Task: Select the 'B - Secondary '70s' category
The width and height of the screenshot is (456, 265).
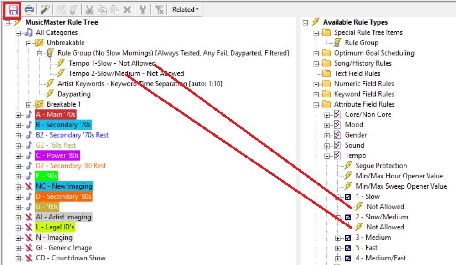Action: [x=63, y=124]
